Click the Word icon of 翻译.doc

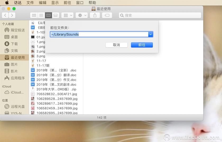(33, 75)
